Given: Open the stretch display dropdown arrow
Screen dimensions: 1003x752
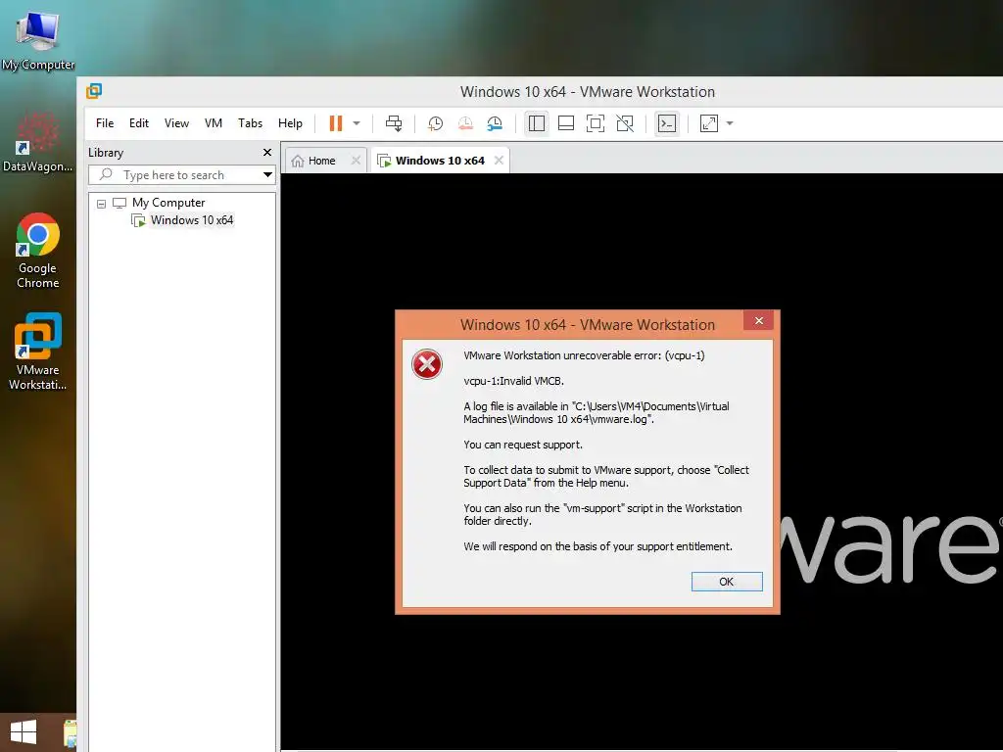Looking at the screenshot, I should click(730, 123).
